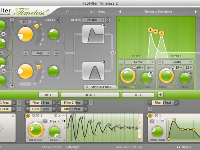Close the XY 1 panel
The height and width of the screenshot is (150, 200).
13,116
